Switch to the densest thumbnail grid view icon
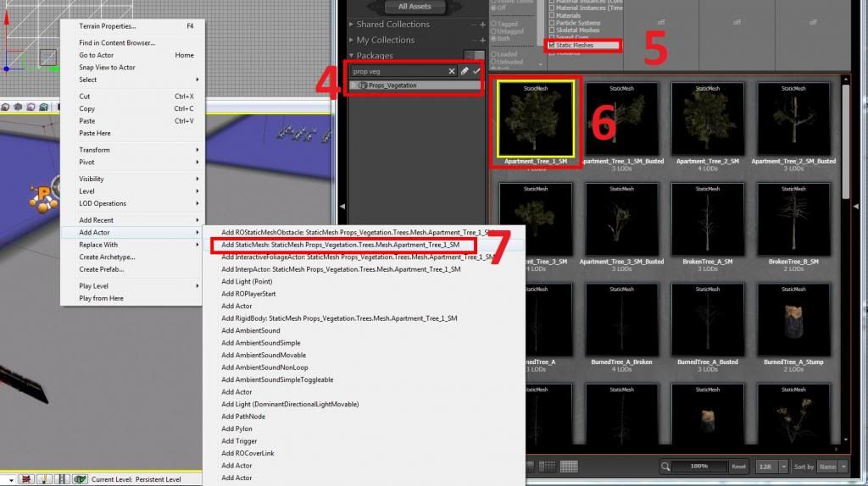The height and width of the screenshot is (486, 868). (x=569, y=466)
